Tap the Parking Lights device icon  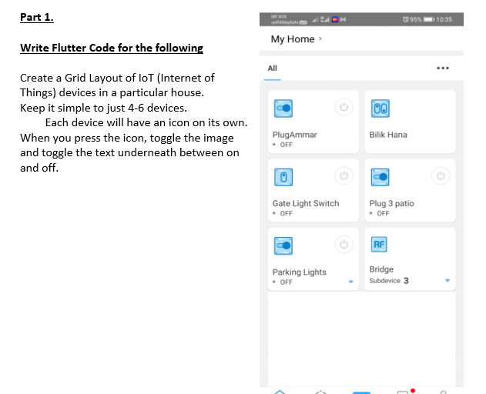click(283, 245)
